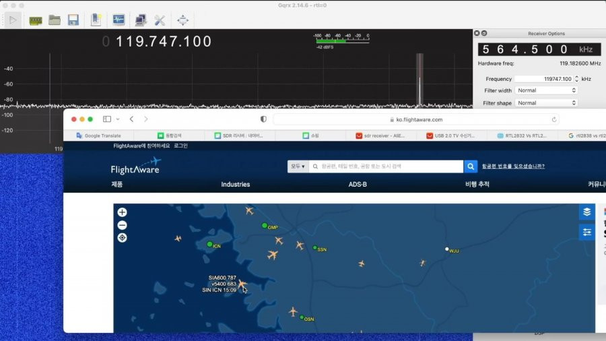Reload the page with Safari's refresh icon
Viewport: 606px width, 341px height.
coord(554,119)
